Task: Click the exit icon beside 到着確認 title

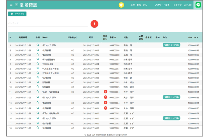Action: pos(17,5)
